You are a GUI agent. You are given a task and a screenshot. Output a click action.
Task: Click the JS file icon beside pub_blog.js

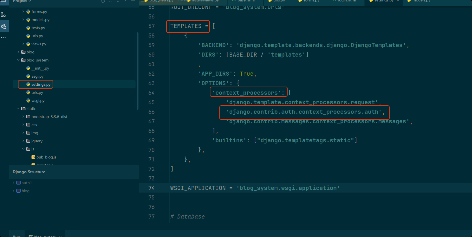pyautogui.click(x=33, y=157)
